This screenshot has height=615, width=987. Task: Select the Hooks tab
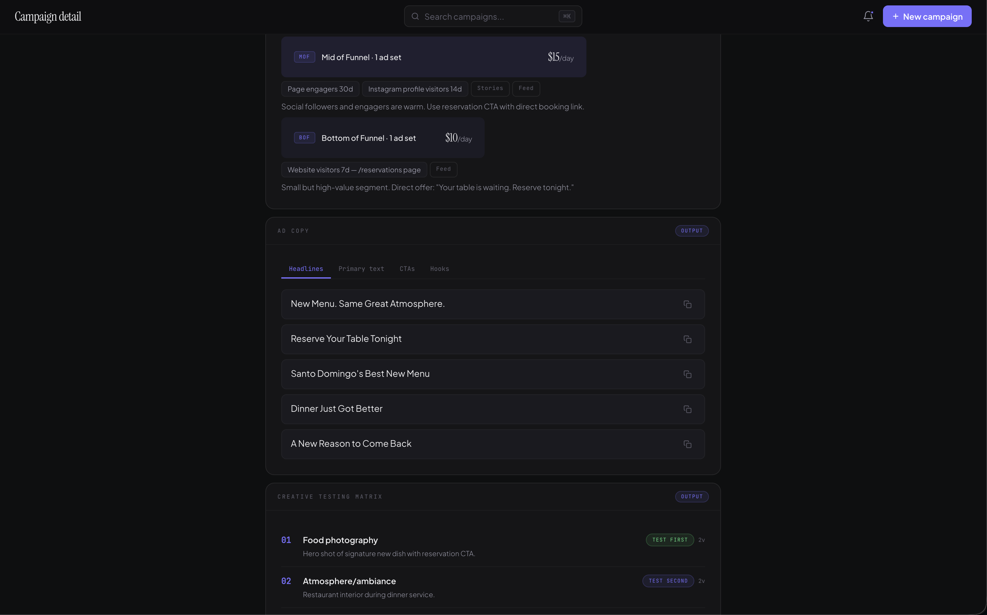[x=439, y=269]
